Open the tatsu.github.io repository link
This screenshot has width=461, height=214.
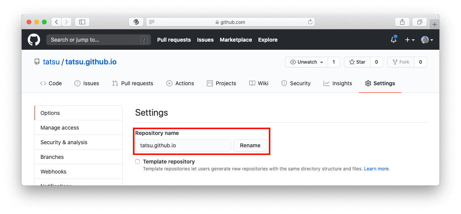pyautogui.click(x=91, y=62)
